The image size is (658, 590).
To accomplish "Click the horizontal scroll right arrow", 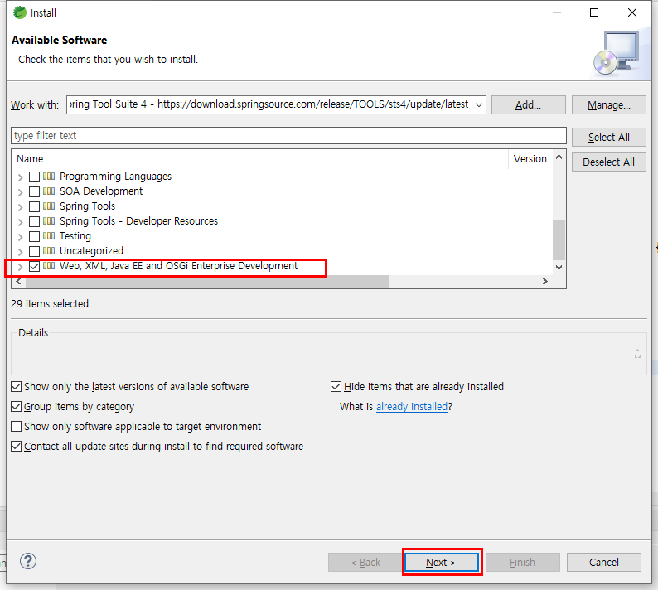I will (544, 281).
